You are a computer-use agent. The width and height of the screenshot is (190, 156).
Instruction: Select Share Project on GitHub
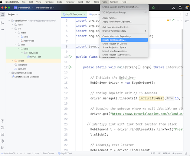pyautogui.click(x=124, y=44)
